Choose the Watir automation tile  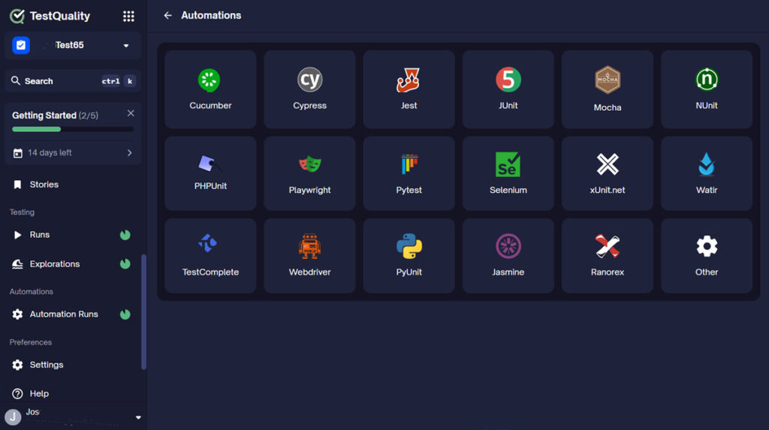[706, 173]
